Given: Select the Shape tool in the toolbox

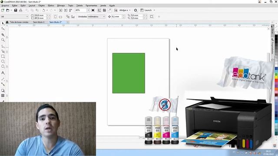Looking at the screenshot, I should pos(3,29).
